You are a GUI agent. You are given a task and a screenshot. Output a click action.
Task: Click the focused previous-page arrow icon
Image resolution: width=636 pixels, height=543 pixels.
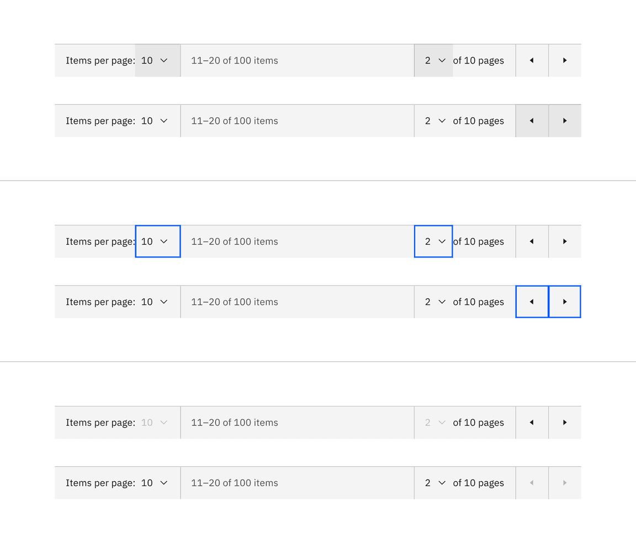(x=531, y=302)
